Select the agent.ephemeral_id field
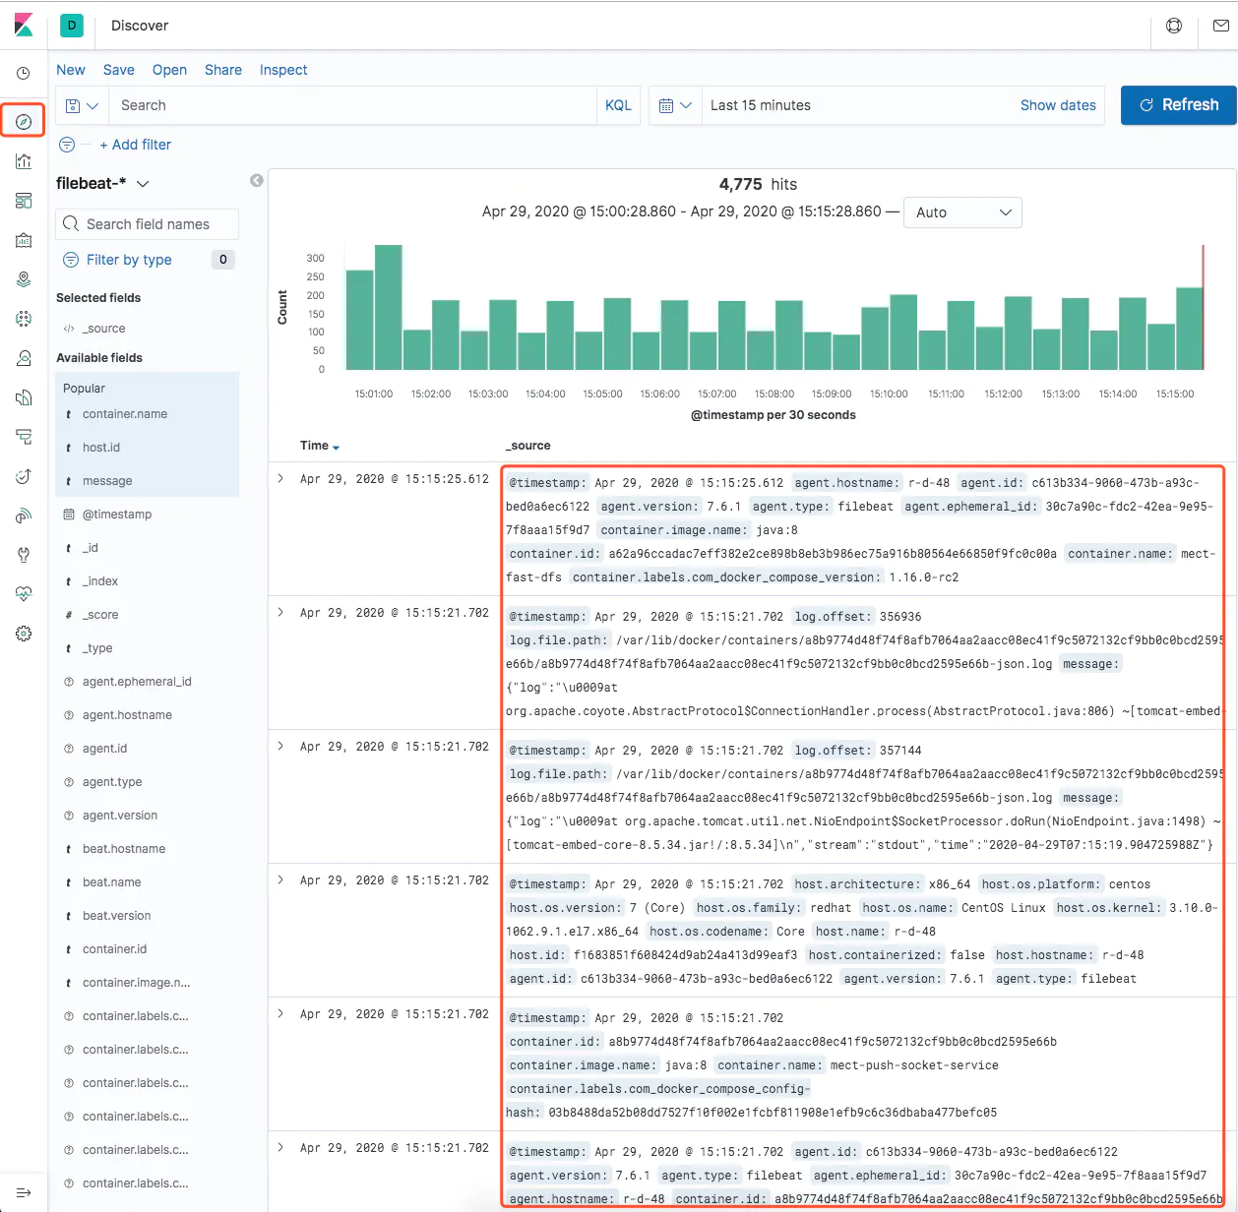Image resolution: width=1238 pixels, height=1212 pixels. pos(137,682)
